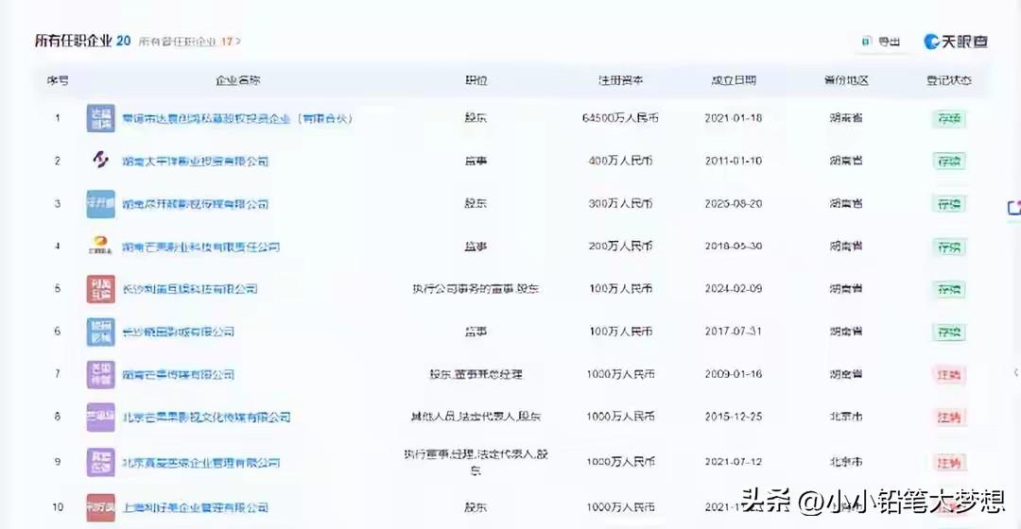The width and height of the screenshot is (1021, 529).
Task: Open the floating blue side-panel icon at right edge
Action: pyautogui.click(x=1013, y=208)
